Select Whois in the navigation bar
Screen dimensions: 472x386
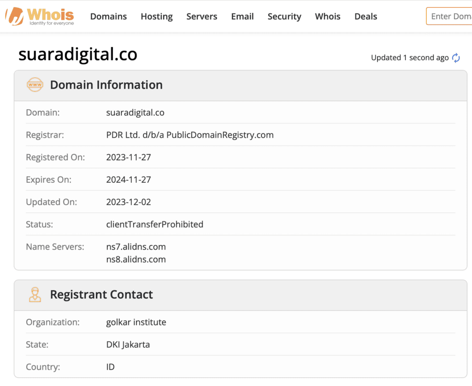tap(328, 17)
